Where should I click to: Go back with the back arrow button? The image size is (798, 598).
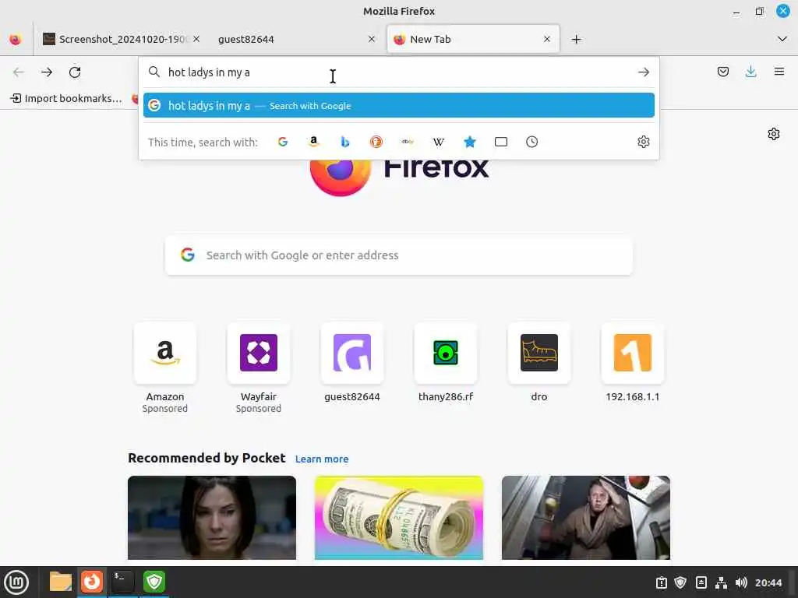coord(19,72)
